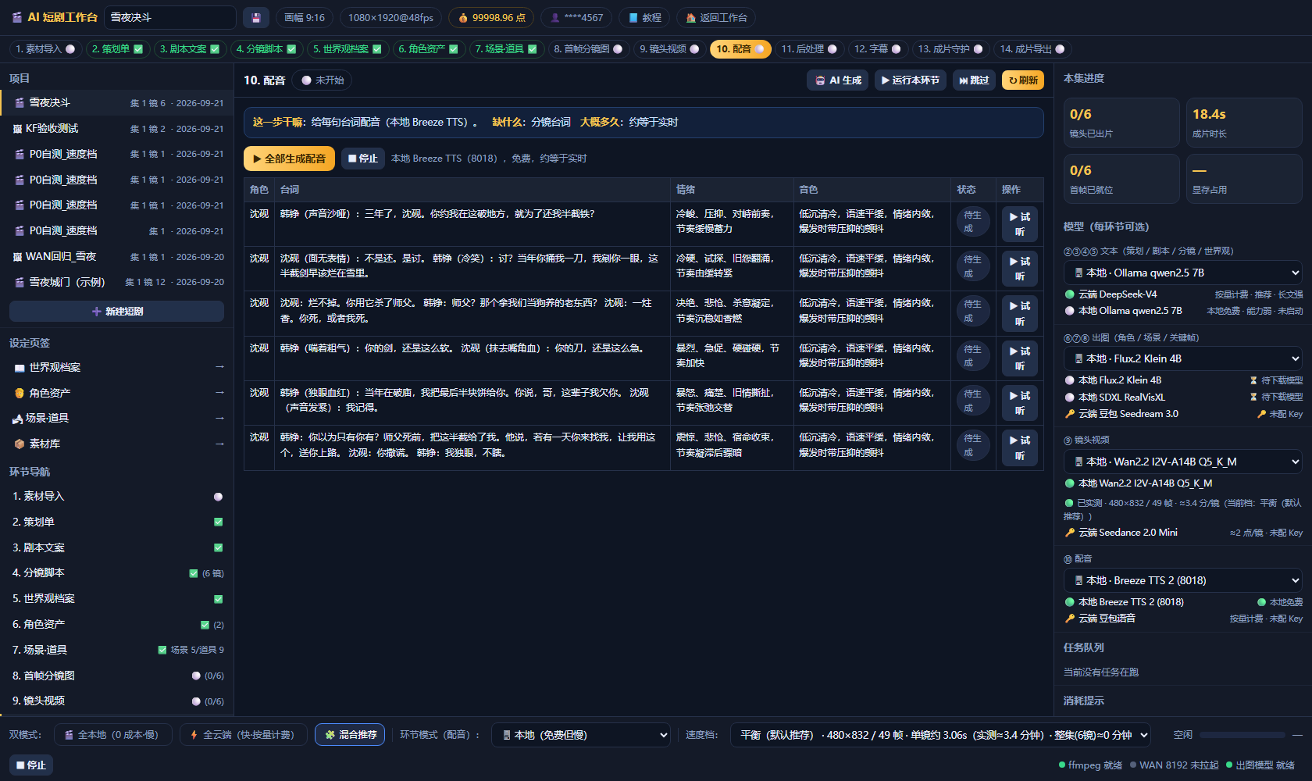Screen dimensions: 1312x781
Task: Click 返回工作台 home button
Action: pos(715,17)
